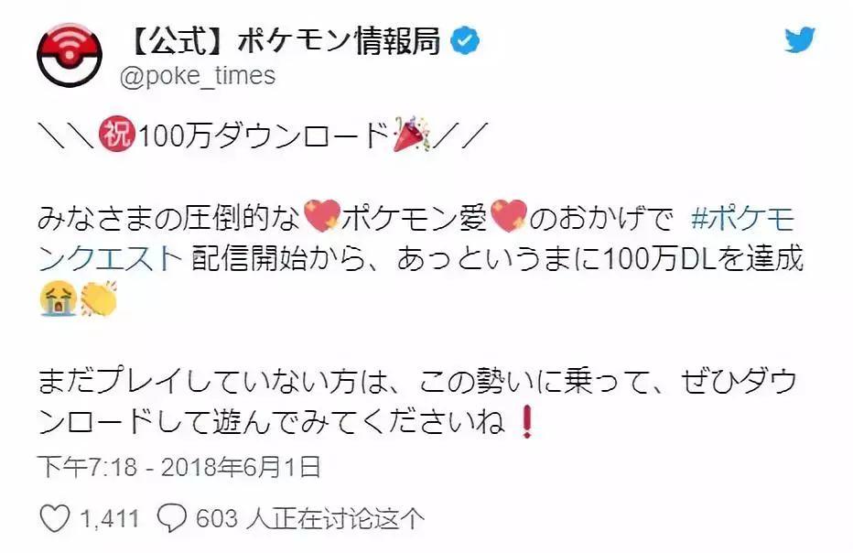Like the tweet with the heart icon
The image size is (853, 553).
[x=55, y=517]
